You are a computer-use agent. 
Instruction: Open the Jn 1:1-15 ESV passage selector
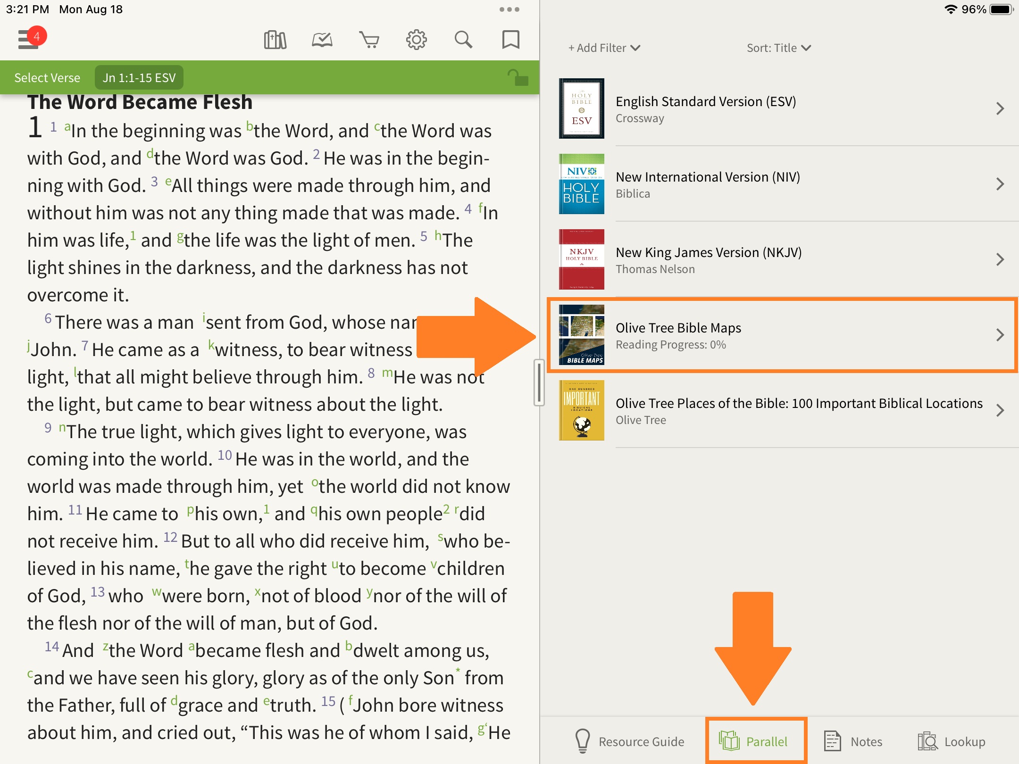139,77
